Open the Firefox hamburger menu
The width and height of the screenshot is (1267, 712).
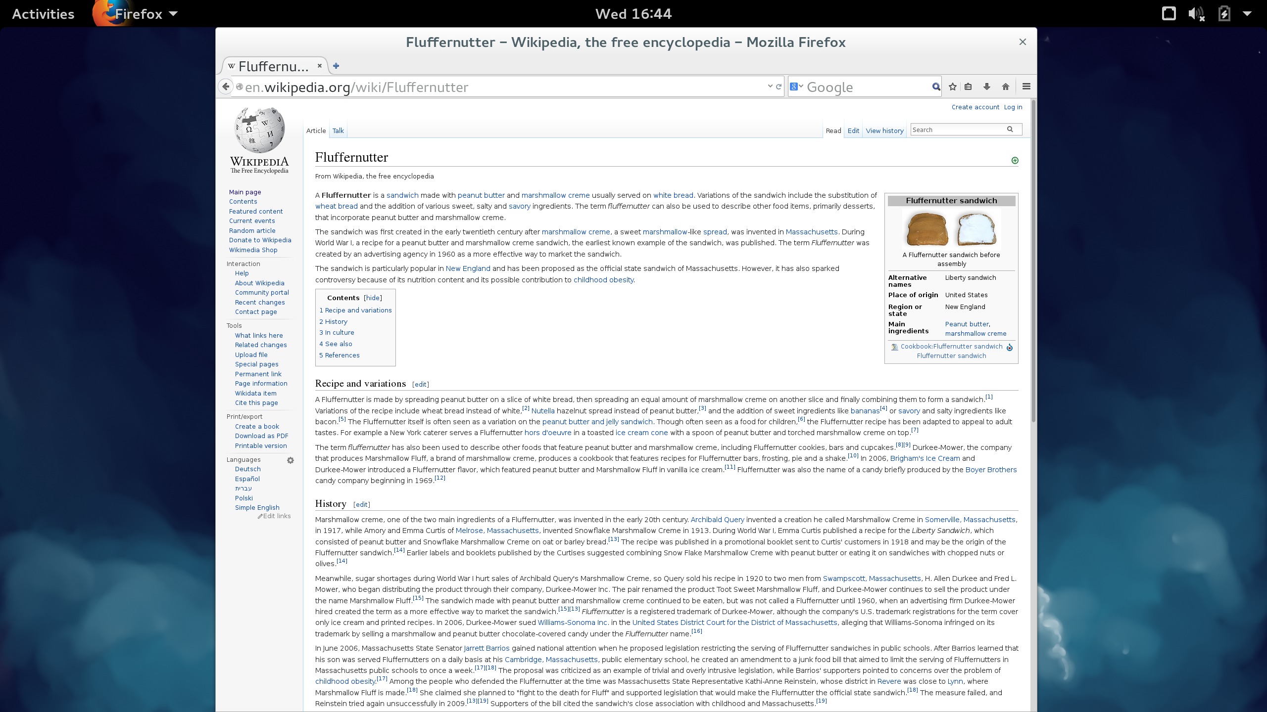click(1025, 86)
